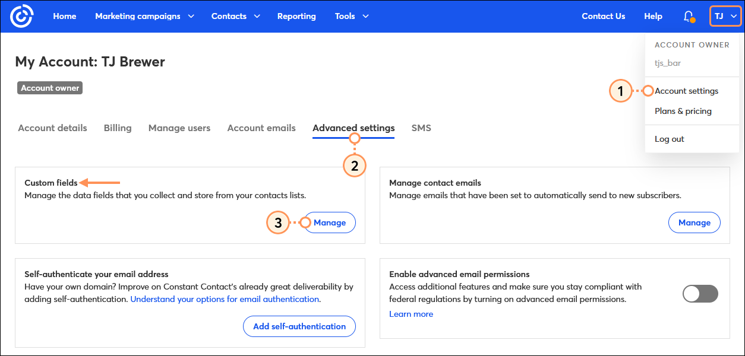The image size is (745, 356).
Task: Enable the advanced email permissions toggle
Action: 700,294
